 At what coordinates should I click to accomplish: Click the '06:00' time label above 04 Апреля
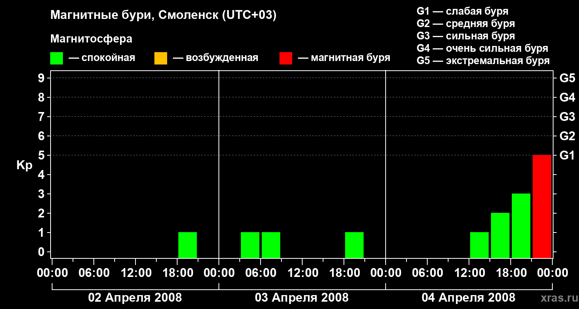pyautogui.click(x=428, y=273)
